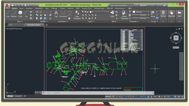
Task: Open the Annotate ribbon tab
Action: click(29, 8)
